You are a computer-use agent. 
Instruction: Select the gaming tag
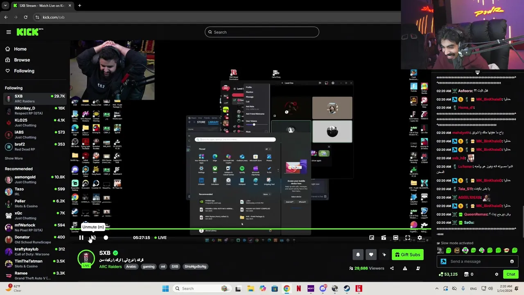pyautogui.click(x=149, y=266)
